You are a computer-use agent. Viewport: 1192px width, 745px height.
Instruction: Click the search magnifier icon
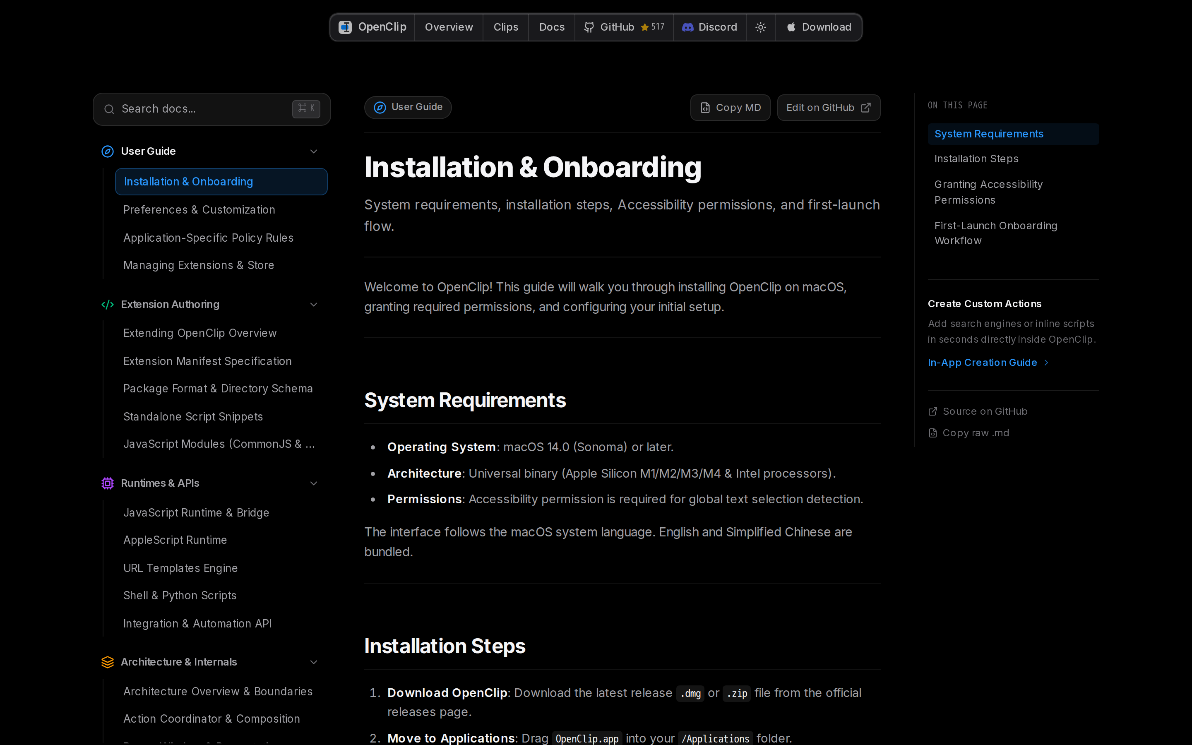[x=109, y=109]
